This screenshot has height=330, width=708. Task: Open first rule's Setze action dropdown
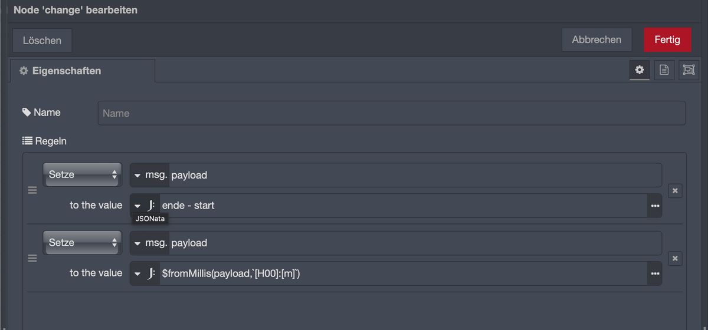[82, 174]
